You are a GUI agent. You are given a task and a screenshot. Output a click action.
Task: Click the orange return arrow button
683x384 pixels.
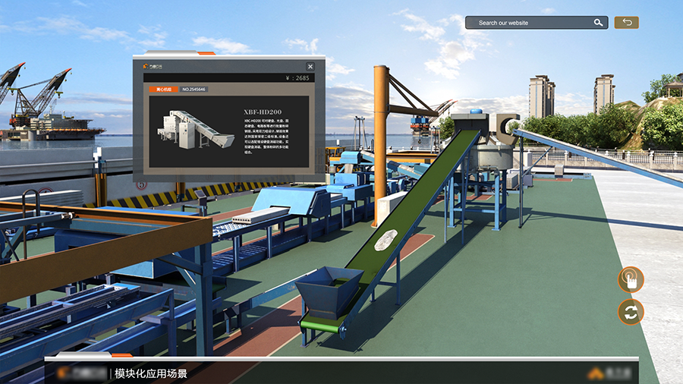(x=626, y=22)
